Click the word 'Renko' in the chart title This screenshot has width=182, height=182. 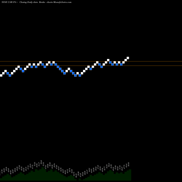[x=42, y=2]
